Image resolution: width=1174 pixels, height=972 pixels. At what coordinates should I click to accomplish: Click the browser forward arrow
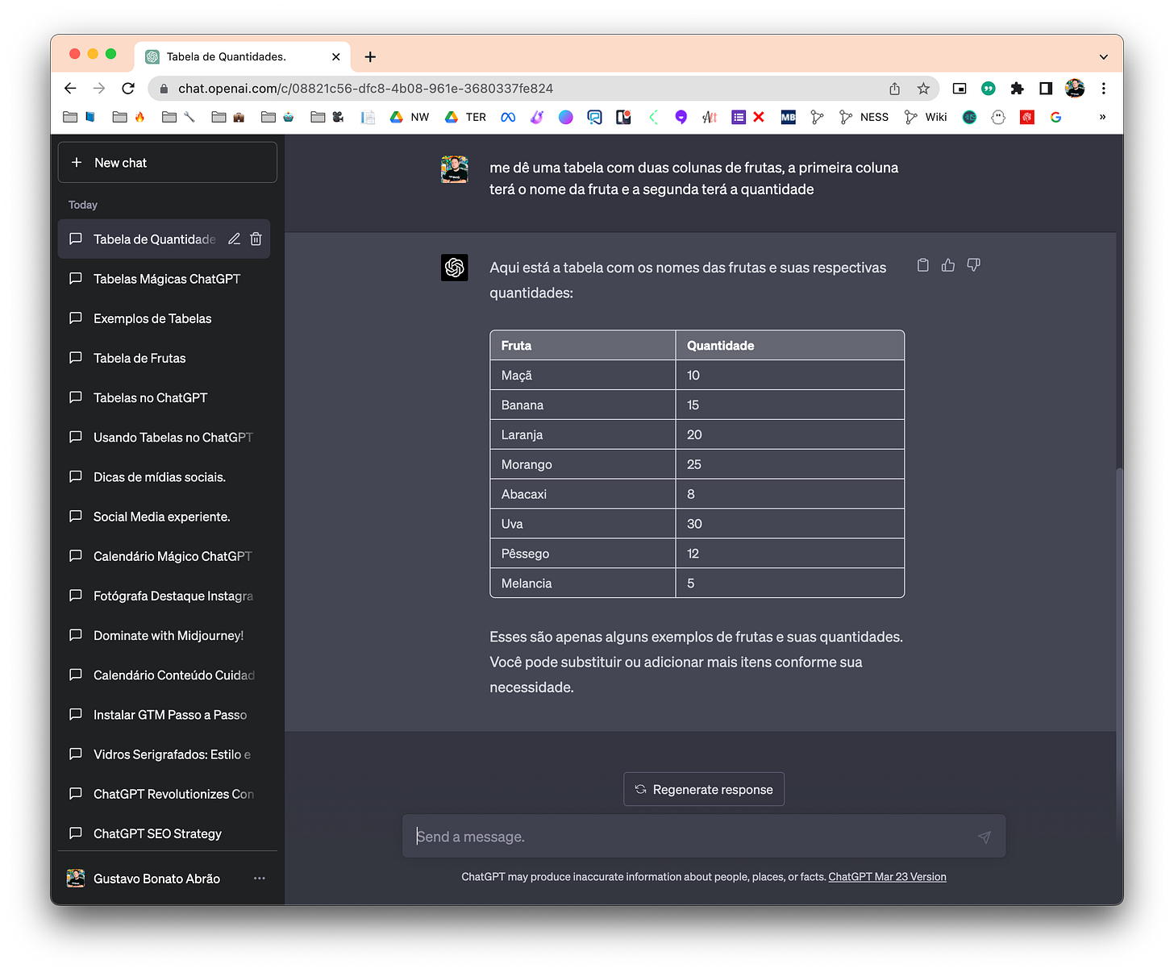[x=99, y=89]
